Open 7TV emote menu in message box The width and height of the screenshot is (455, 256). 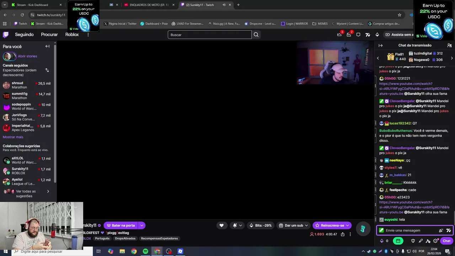click(x=448, y=230)
